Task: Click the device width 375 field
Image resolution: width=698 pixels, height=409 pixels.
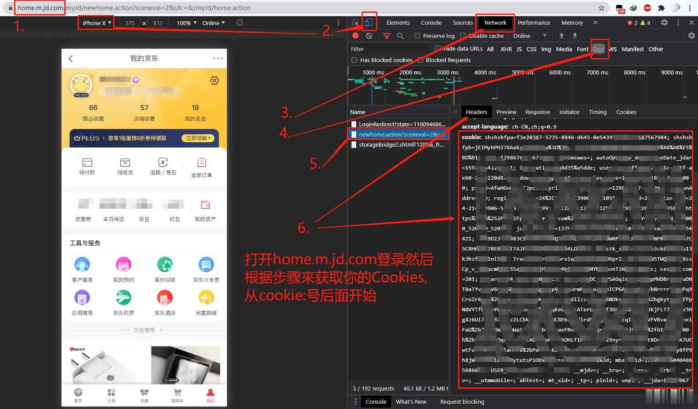Action: [130, 23]
